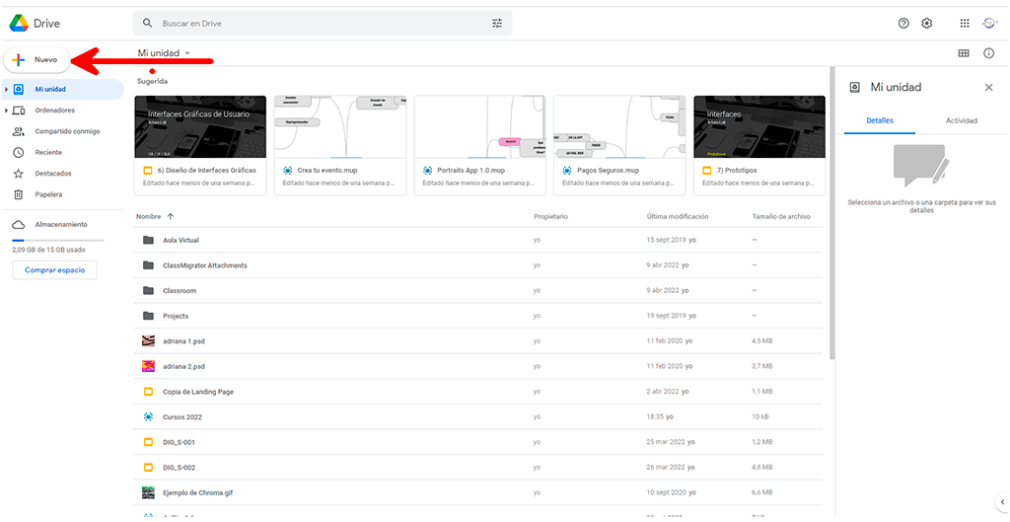Open the account avatar menu
Screen dimensions: 1010x522
coord(988,24)
